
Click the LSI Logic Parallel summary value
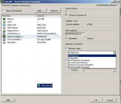(44, 39)
